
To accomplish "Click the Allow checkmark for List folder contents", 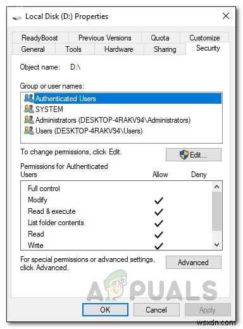I will coord(159,223).
